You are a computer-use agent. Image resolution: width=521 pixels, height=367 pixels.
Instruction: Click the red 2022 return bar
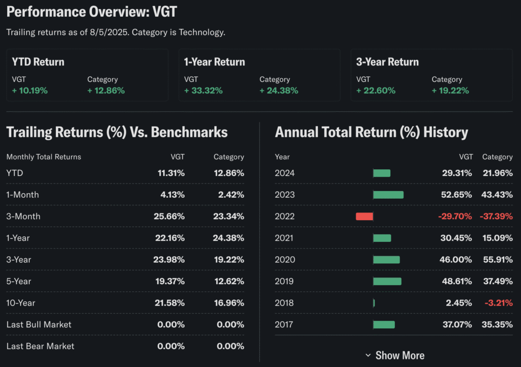pos(364,217)
